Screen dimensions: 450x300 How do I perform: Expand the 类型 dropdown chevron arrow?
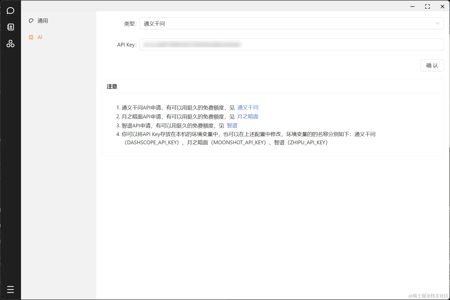[437, 23]
